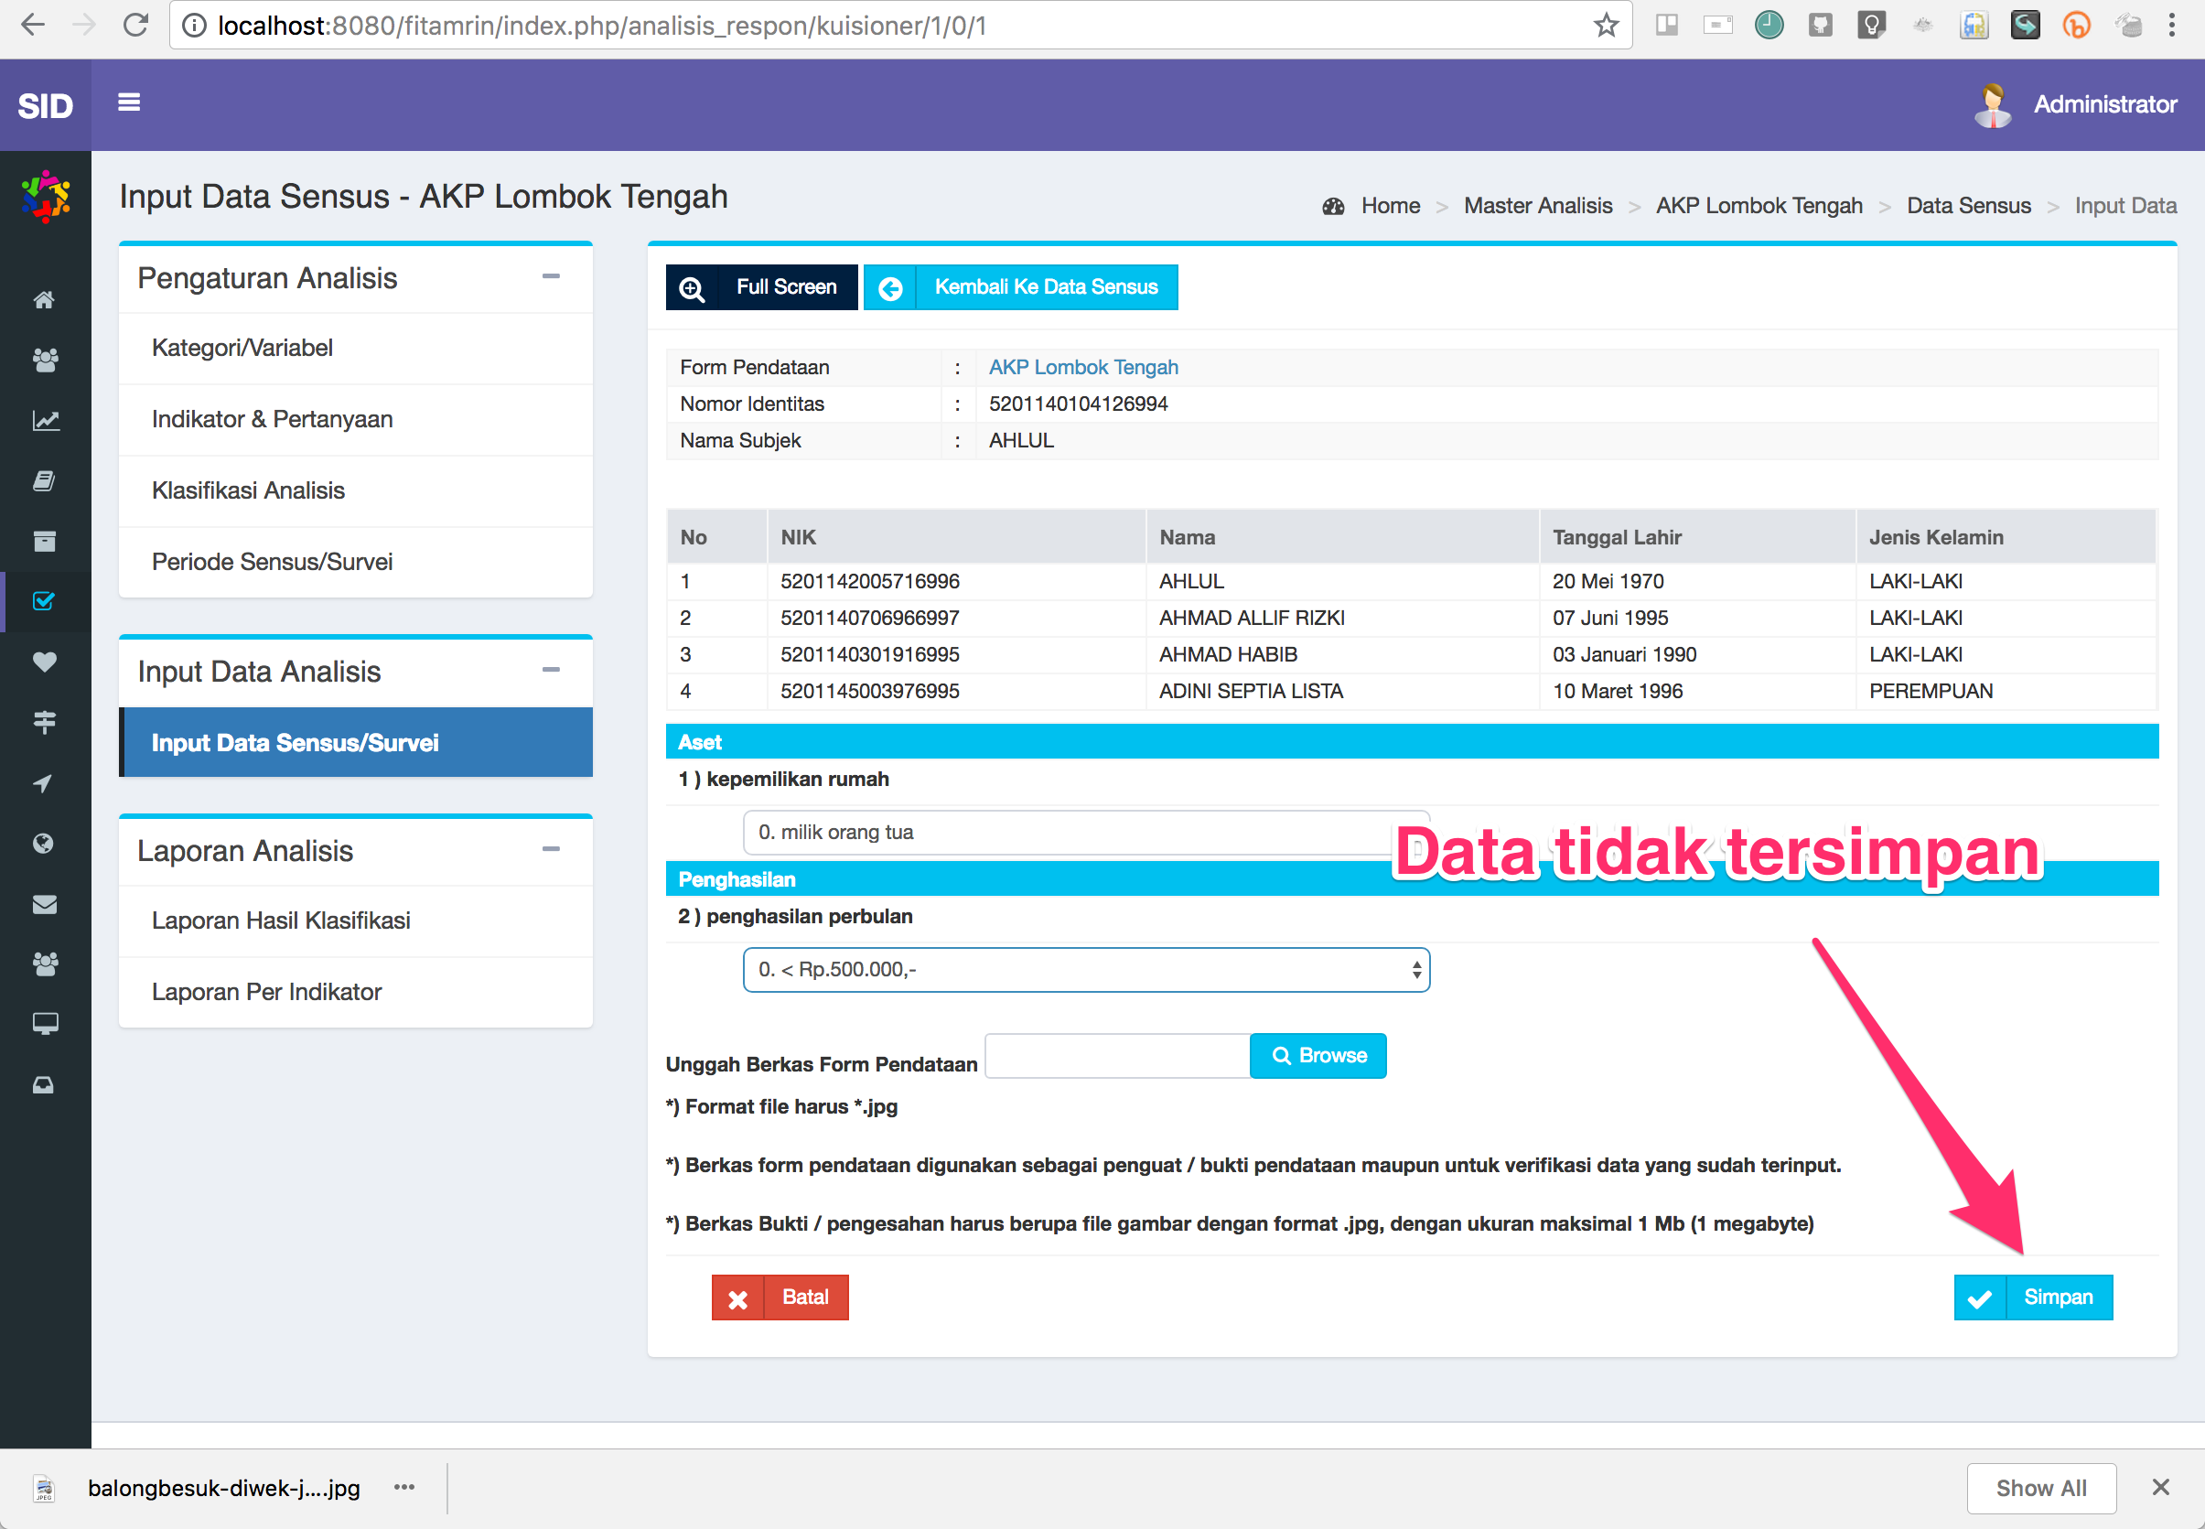This screenshot has width=2205, height=1529.
Task: Open the envelope mail sidebar icon
Action: tap(44, 903)
